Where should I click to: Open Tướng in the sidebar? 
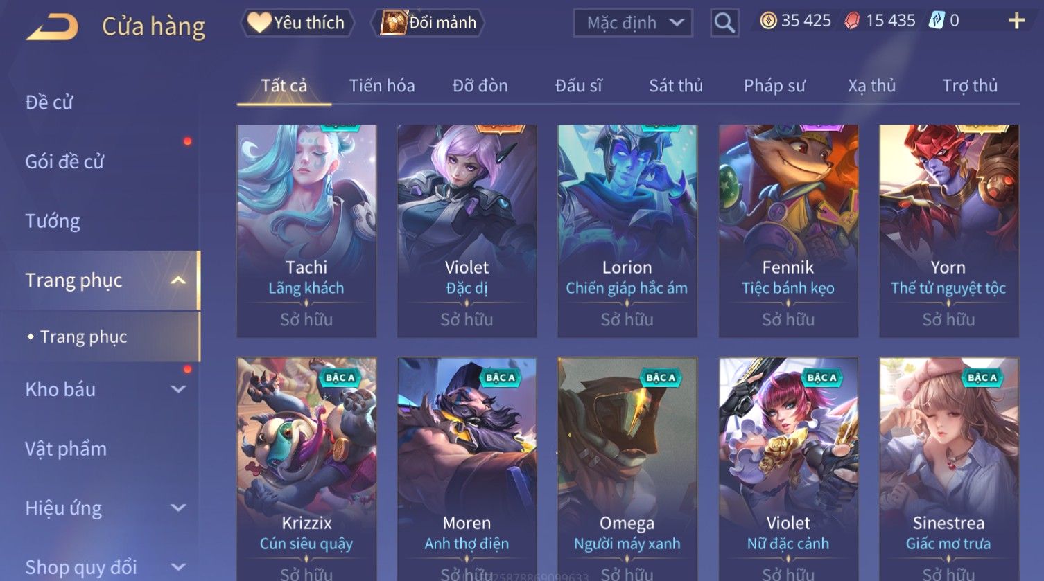click(53, 221)
